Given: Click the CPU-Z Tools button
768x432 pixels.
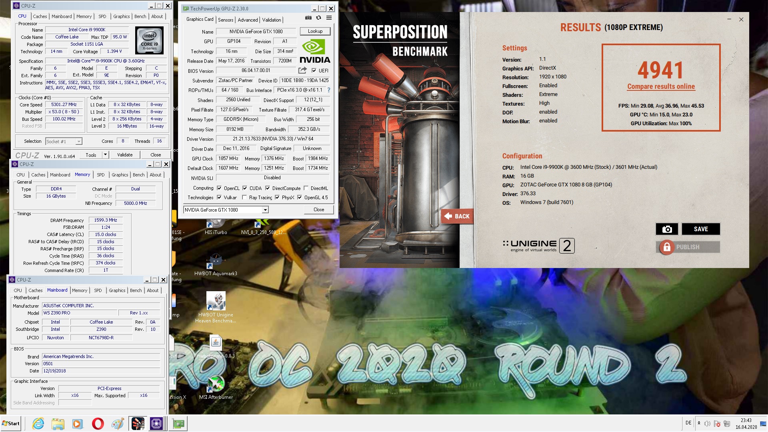Looking at the screenshot, I should coord(91,155).
